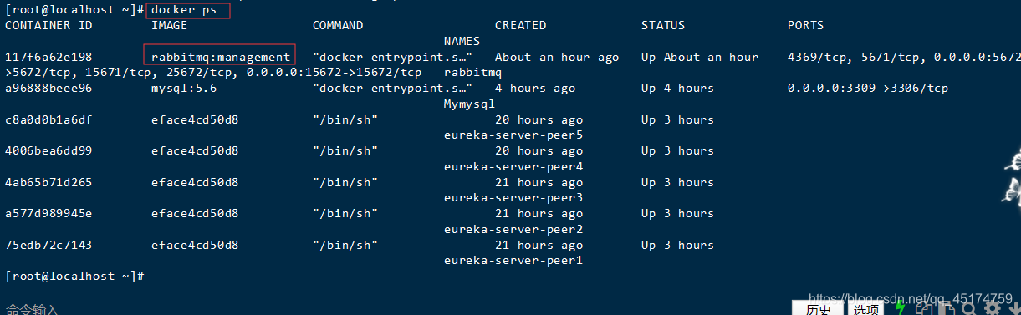1021x315 pixels.
Task: Click the PORTS column header
Action: [x=805, y=25]
